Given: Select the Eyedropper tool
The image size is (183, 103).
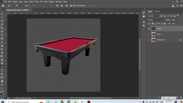Looking at the screenshot, I should coord(2,35).
